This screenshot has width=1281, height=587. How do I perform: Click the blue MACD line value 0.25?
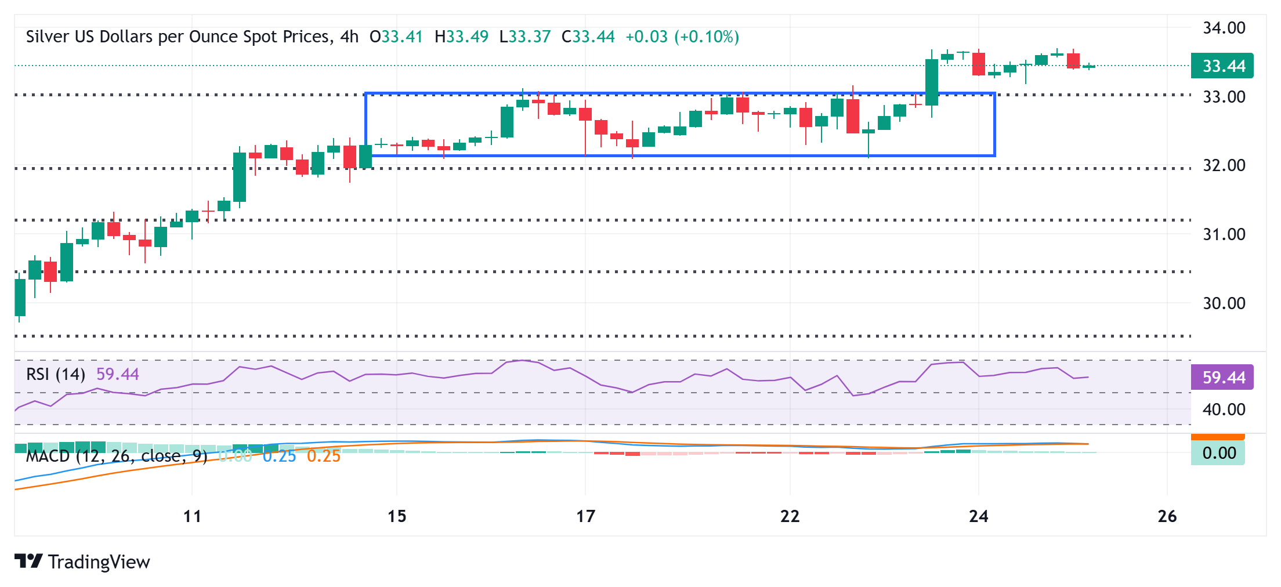pos(280,456)
